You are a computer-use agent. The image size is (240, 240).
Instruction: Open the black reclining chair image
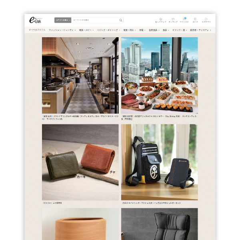coord(159,224)
